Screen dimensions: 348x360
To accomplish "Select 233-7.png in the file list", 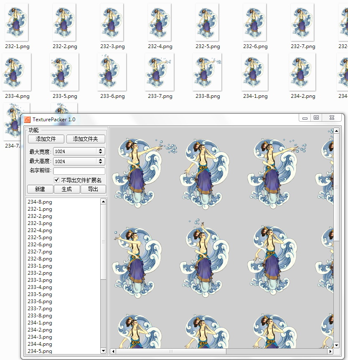I will pyautogui.click(x=40, y=309).
